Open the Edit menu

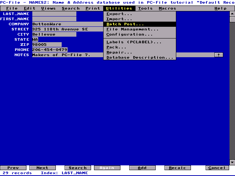[x=30, y=8]
